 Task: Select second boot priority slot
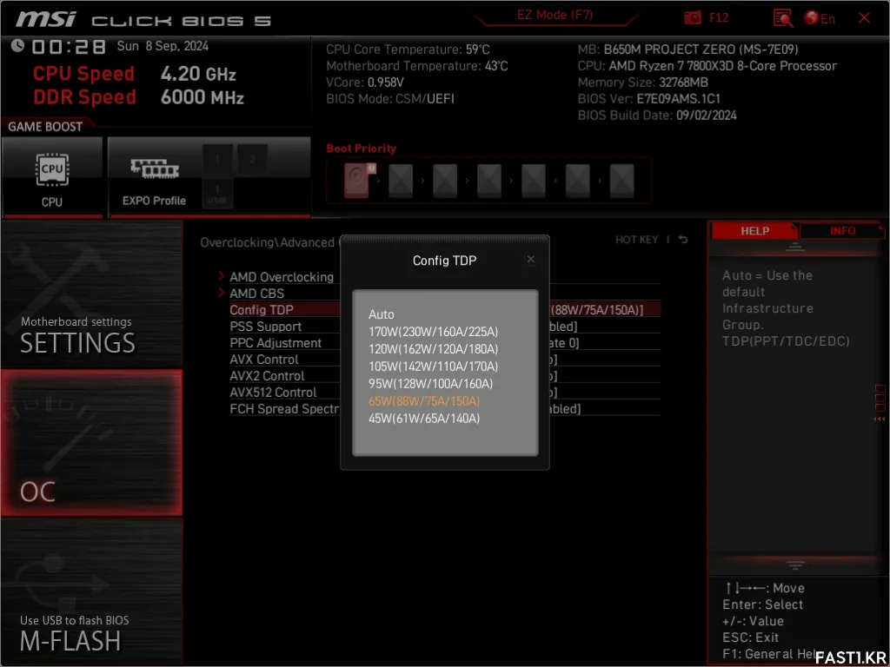[401, 181]
